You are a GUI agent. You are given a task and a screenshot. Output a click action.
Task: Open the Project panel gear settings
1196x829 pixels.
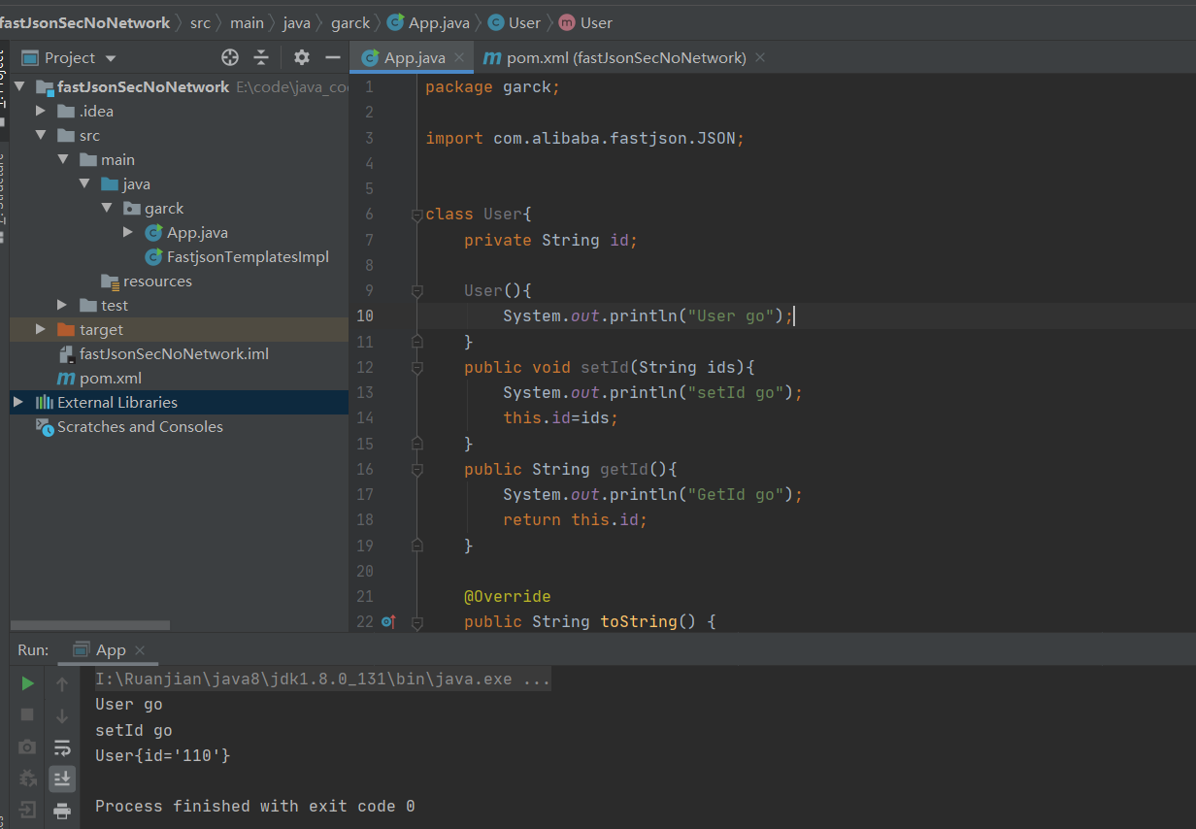point(302,57)
